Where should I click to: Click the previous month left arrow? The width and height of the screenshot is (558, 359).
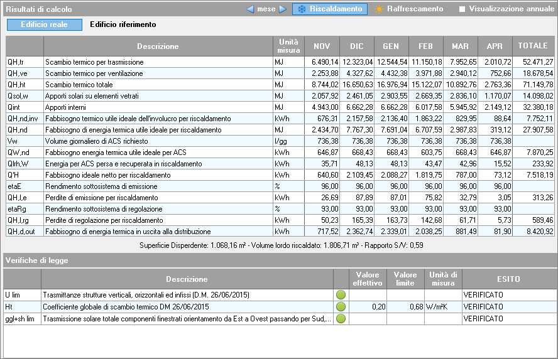(250, 9)
